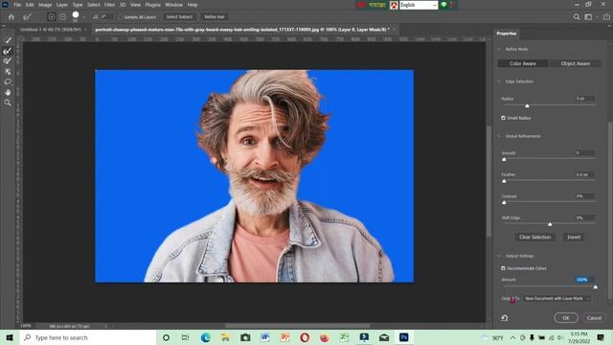Click the Clear Selection button

(534, 237)
